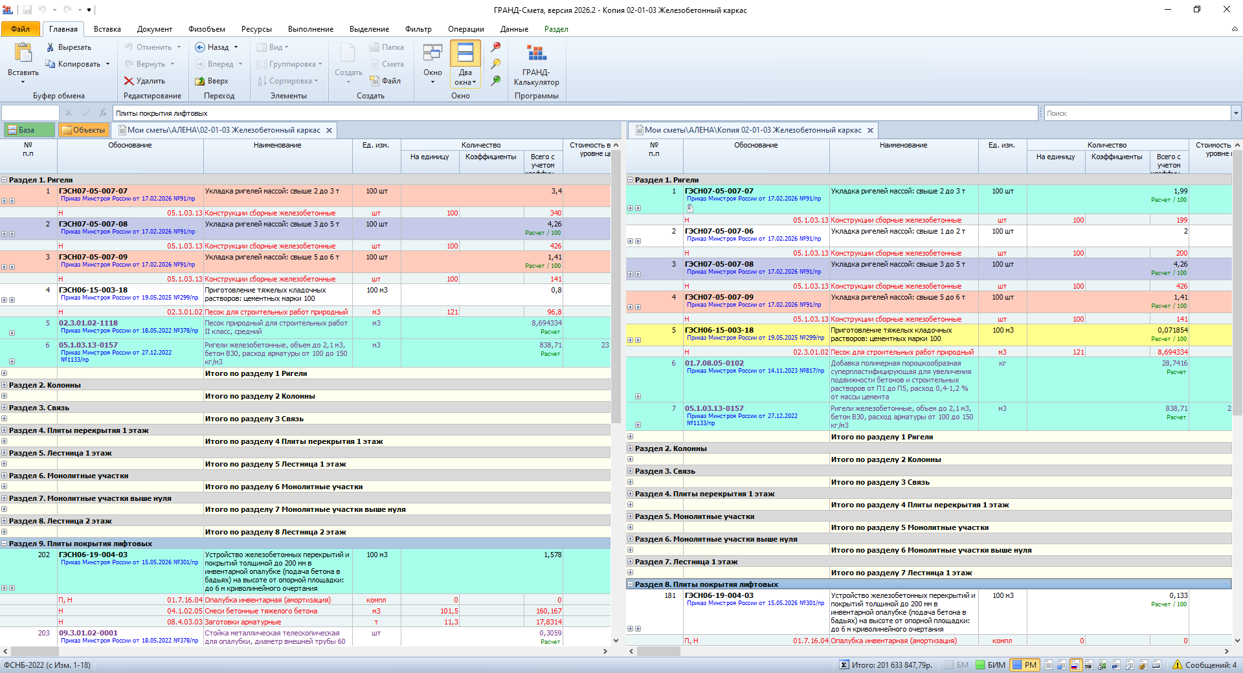Collapse Раздел 8. Плиты покрытия лифтовых right

tap(630, 584)
